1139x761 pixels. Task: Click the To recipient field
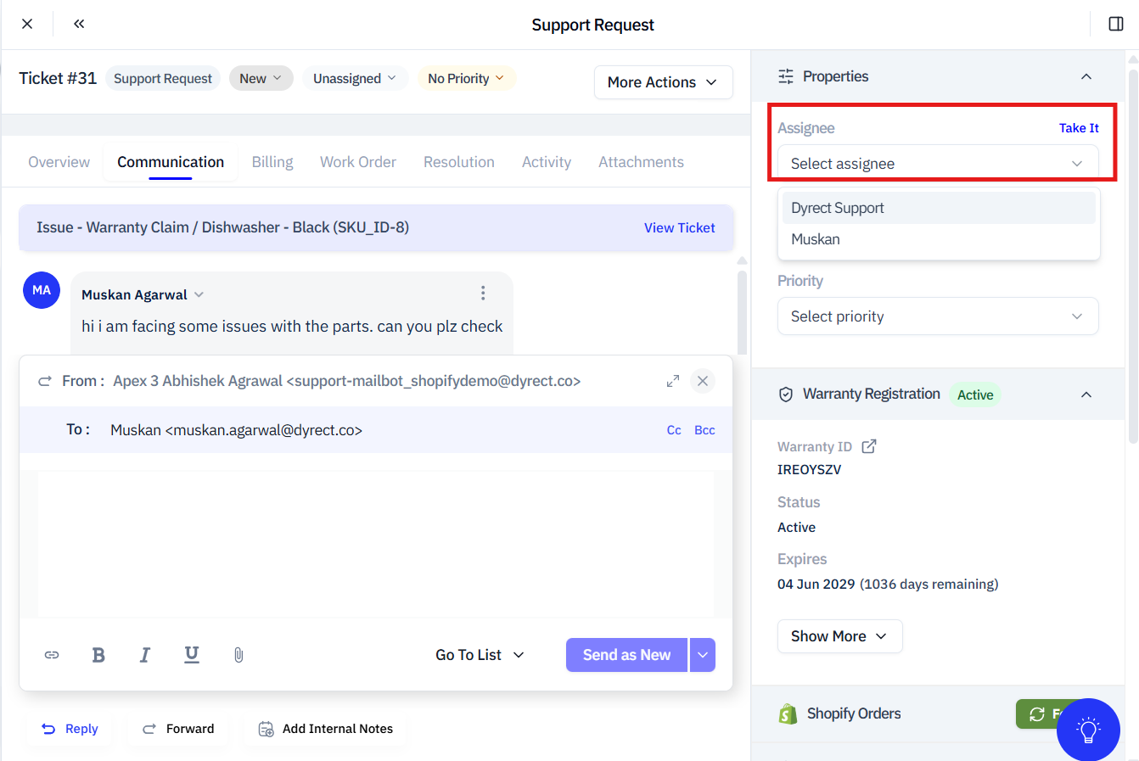376,430
